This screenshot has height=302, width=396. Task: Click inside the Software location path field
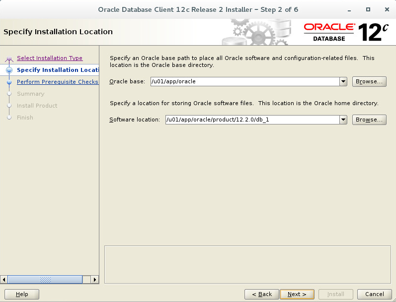(252, 120)
